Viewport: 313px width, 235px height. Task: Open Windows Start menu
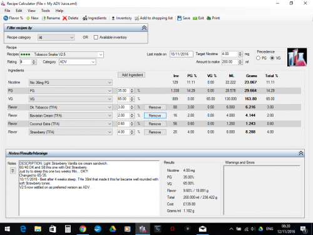pos(8,229)
